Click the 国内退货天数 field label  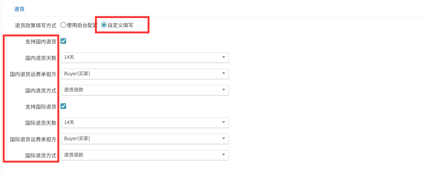pos(41,58)
